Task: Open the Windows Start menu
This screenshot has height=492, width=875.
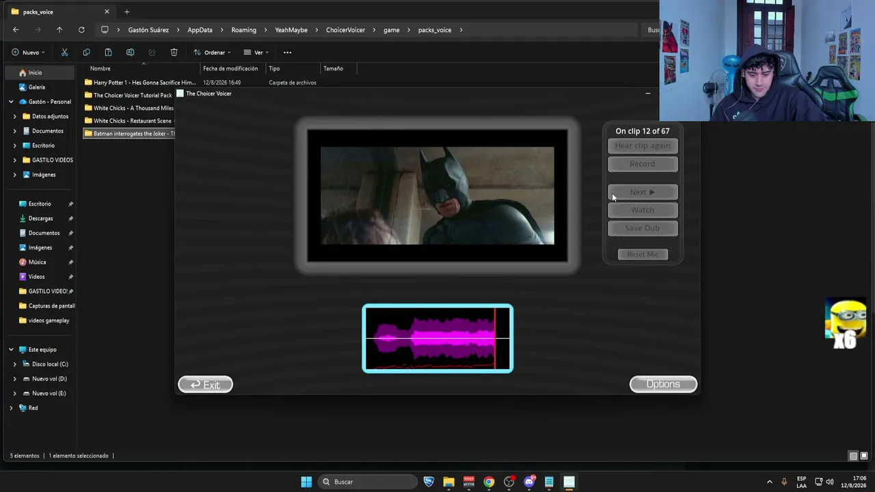Action: (306, 482)
